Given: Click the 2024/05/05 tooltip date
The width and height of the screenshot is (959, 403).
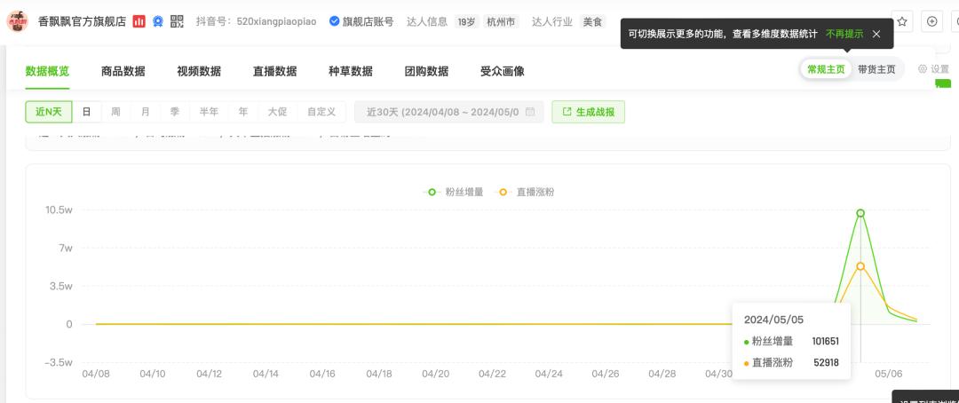Looking at the screenshot, I should (x=773, y=320).
